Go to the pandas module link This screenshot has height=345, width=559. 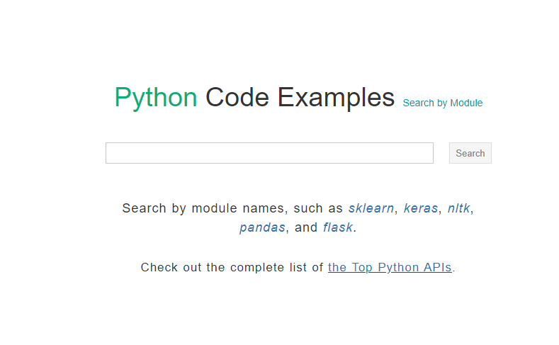[262, 227]
